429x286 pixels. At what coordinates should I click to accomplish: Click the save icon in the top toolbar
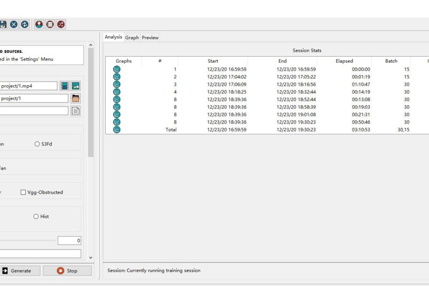click(x=3, y=24)
